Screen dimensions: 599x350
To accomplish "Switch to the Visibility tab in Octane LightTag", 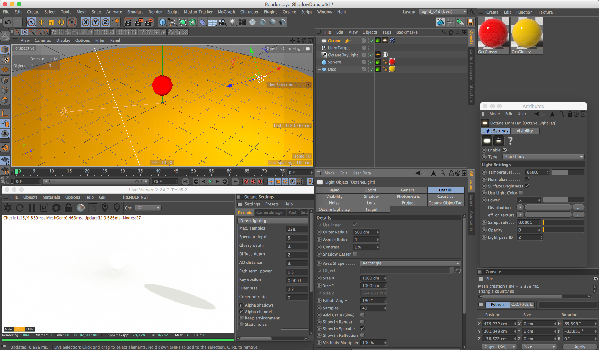I will tap(524, 131).
